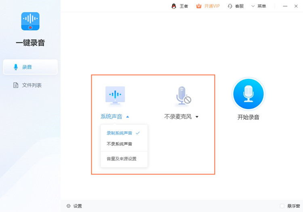Click the 客服 headset icon

pyautogui.click(x=230, y=6)
